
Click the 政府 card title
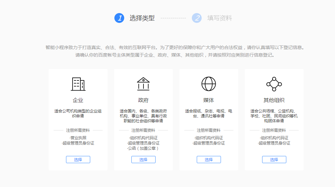coord(143,100)
